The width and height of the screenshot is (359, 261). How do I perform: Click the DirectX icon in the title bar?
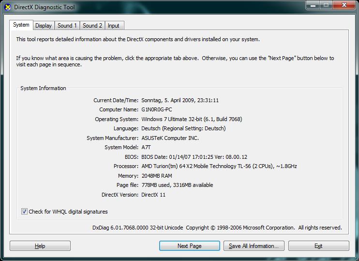pos(7,7)
